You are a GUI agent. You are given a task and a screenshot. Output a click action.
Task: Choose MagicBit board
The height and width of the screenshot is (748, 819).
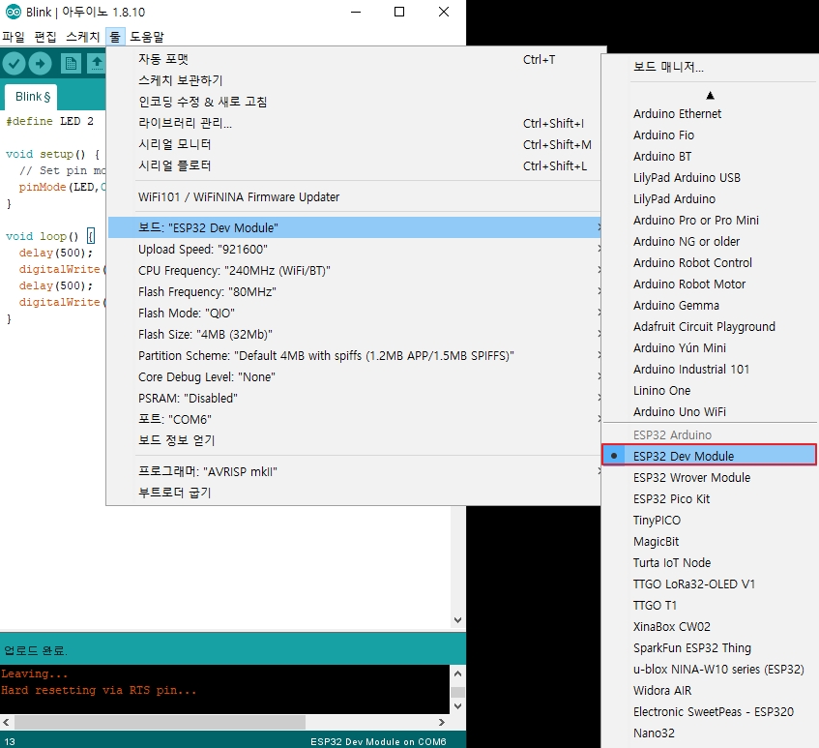click(709, 542)
